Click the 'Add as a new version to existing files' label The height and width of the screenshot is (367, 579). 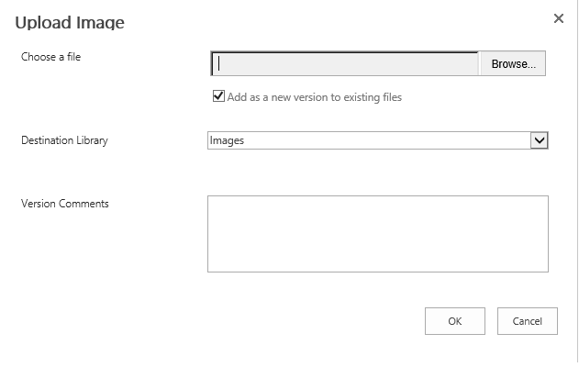314,97
